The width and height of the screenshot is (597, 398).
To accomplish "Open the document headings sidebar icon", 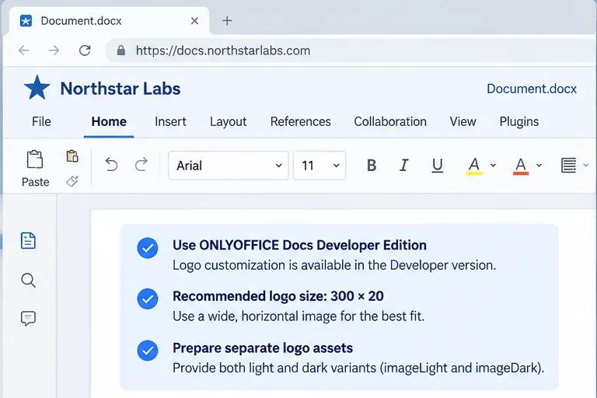I will (x=28, y=241).
